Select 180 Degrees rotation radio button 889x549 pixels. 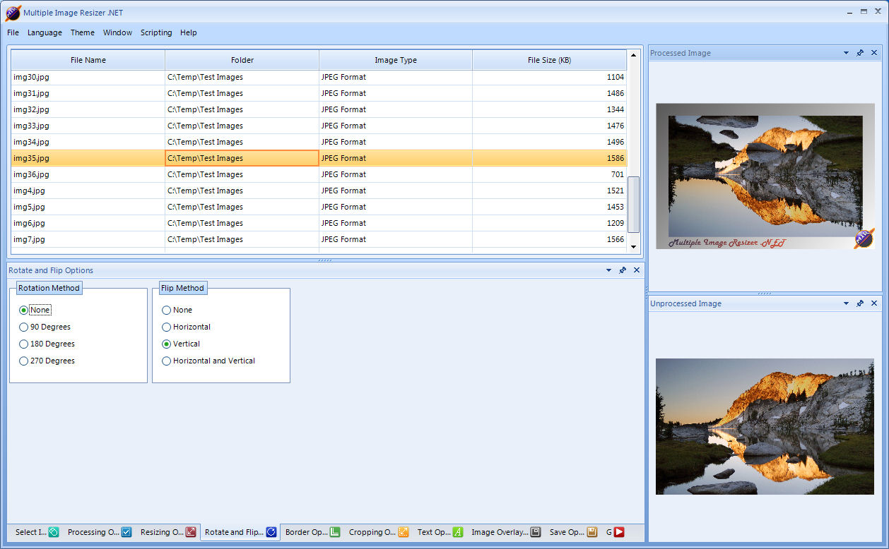(x=24, y=344)
